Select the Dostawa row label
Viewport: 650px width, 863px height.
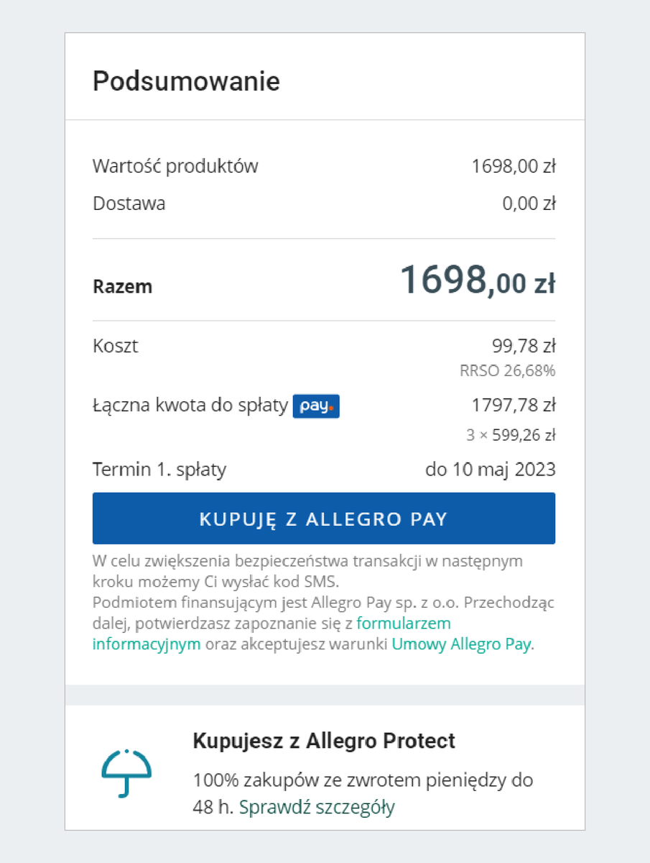pos(129,204)
